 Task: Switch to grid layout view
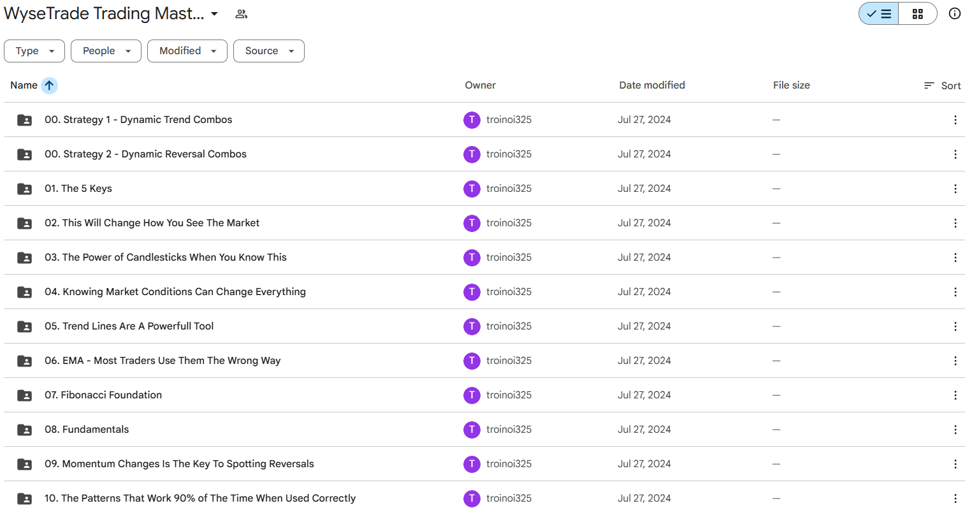(x=917, y=13)
